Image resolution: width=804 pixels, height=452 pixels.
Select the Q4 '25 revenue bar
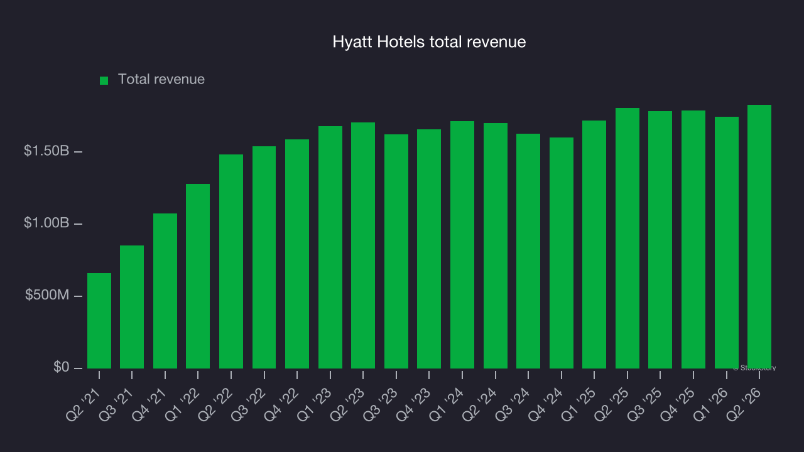pos(693,239)
